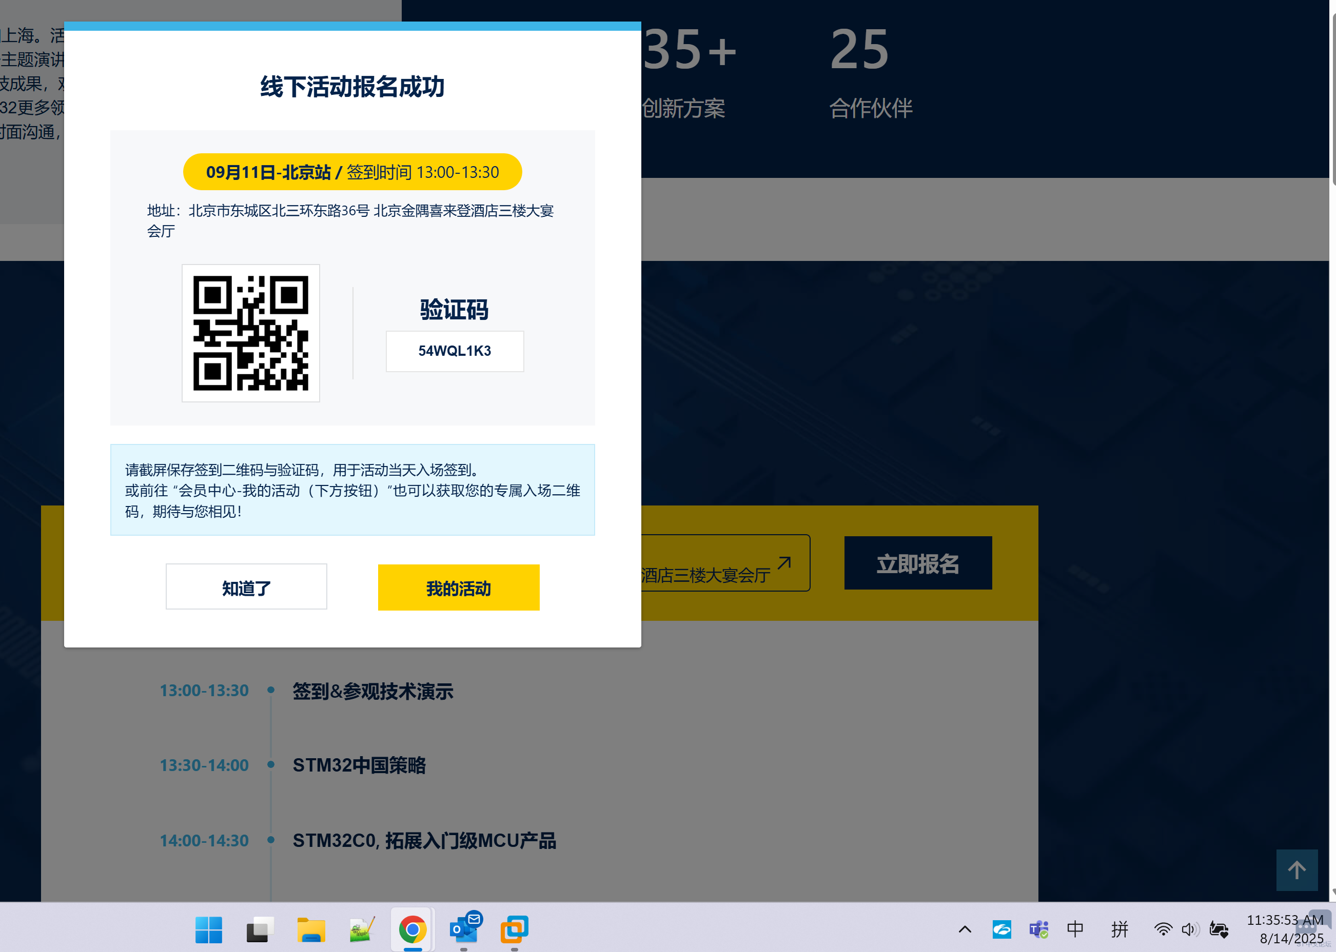The height and width of the screenshot is (952, 1336).
Task: Click the 验证码 heading label
Action: click(455, 310)
